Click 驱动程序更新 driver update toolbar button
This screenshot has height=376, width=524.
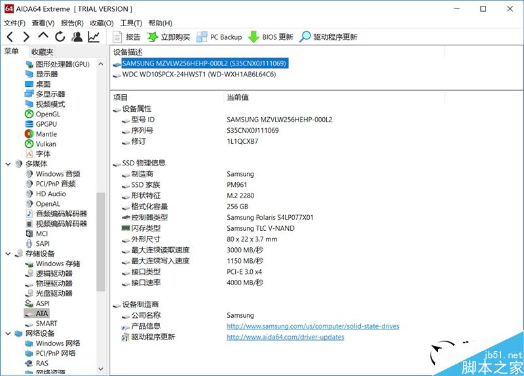tap(329, 37)
